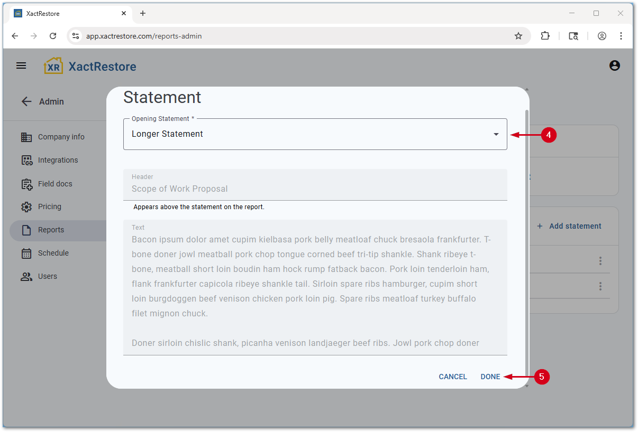
Task: Click the Pricing gear icon
Action: pos(26,206)
